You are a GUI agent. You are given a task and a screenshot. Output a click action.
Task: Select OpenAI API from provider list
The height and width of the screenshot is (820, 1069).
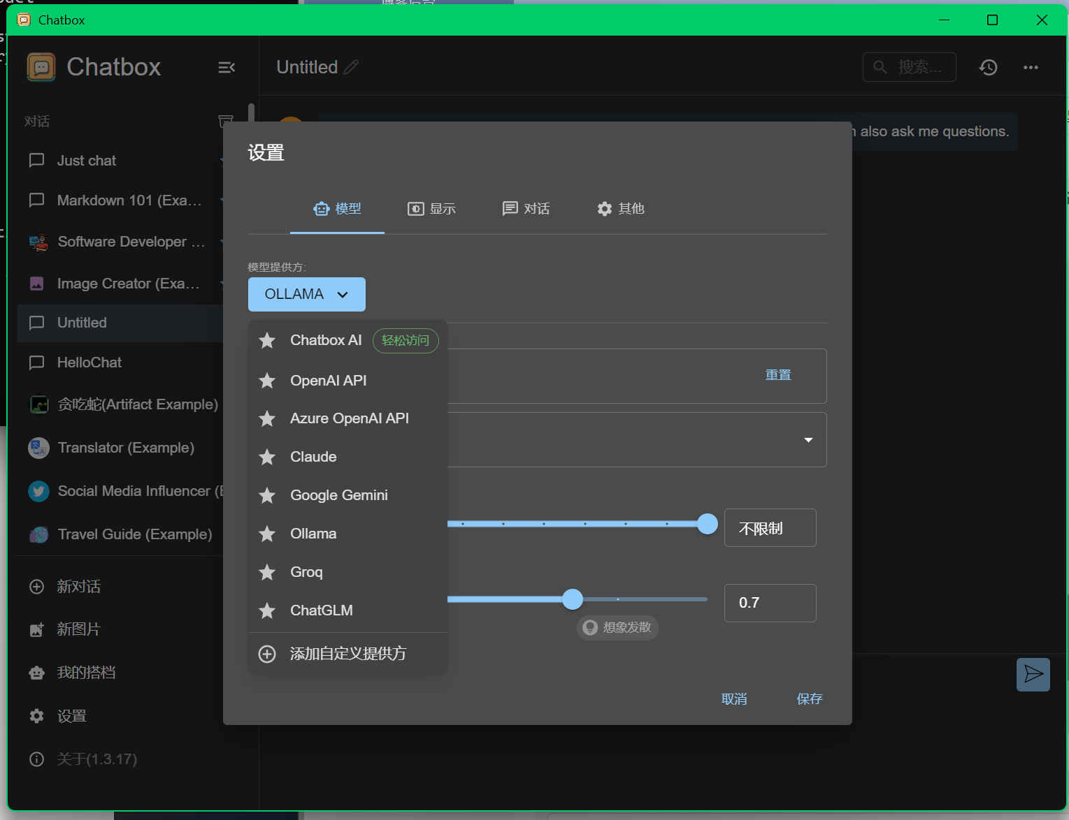point(347,381)
